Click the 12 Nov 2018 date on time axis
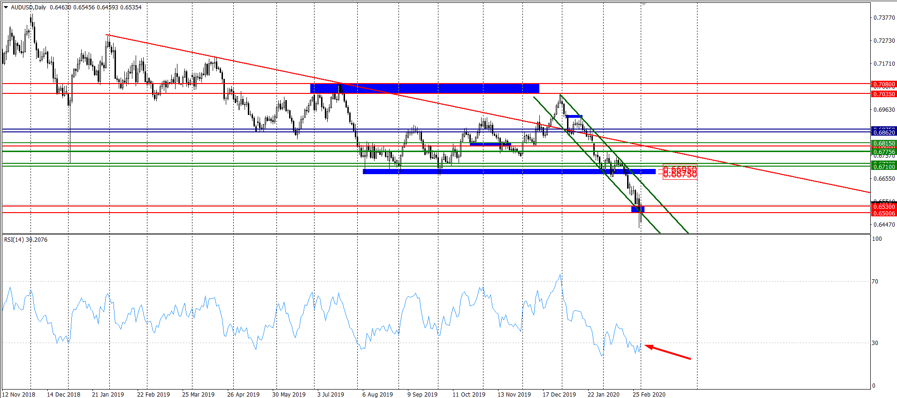Screen dimensions: 897x398 point(19,394)
